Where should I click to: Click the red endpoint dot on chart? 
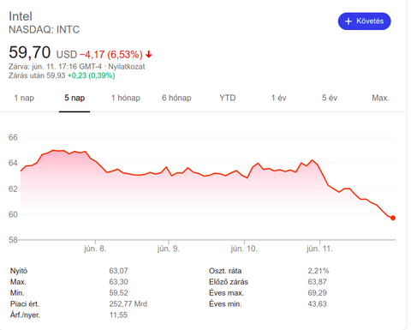(x=393, y=218)
